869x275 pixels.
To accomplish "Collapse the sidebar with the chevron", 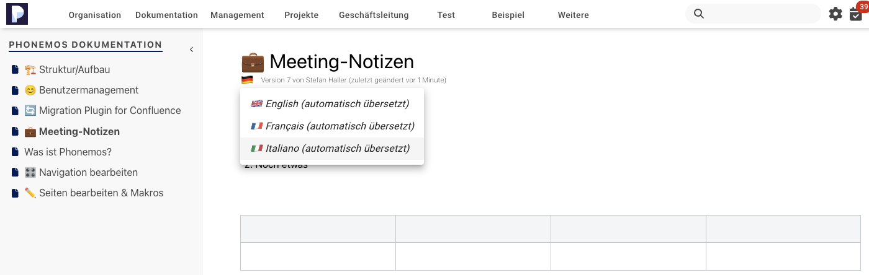I will (x=191, y=50).
